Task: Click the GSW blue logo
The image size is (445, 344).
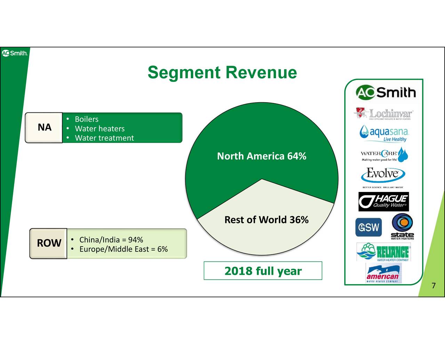Action: pos(369,227)
